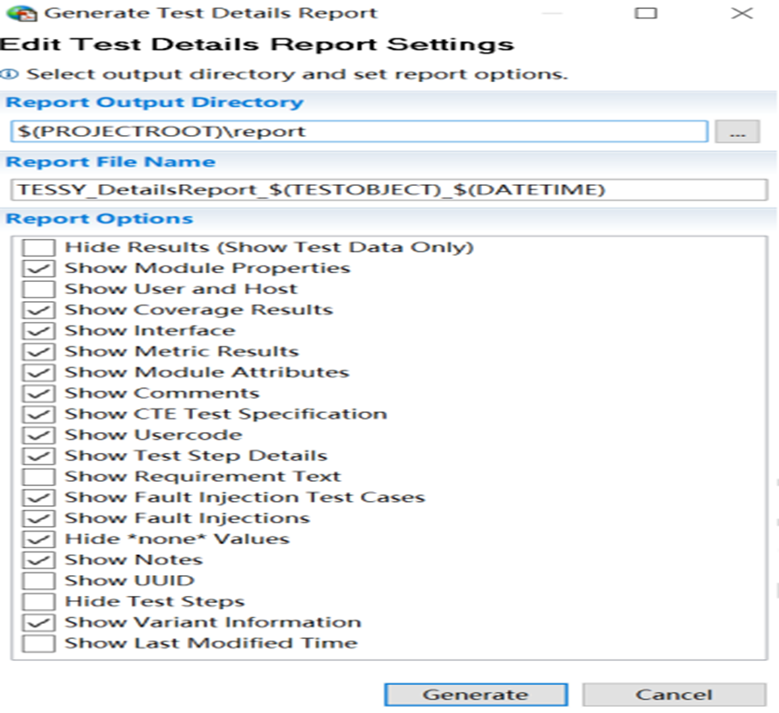Enable Show UUID option

click(38, 581)
